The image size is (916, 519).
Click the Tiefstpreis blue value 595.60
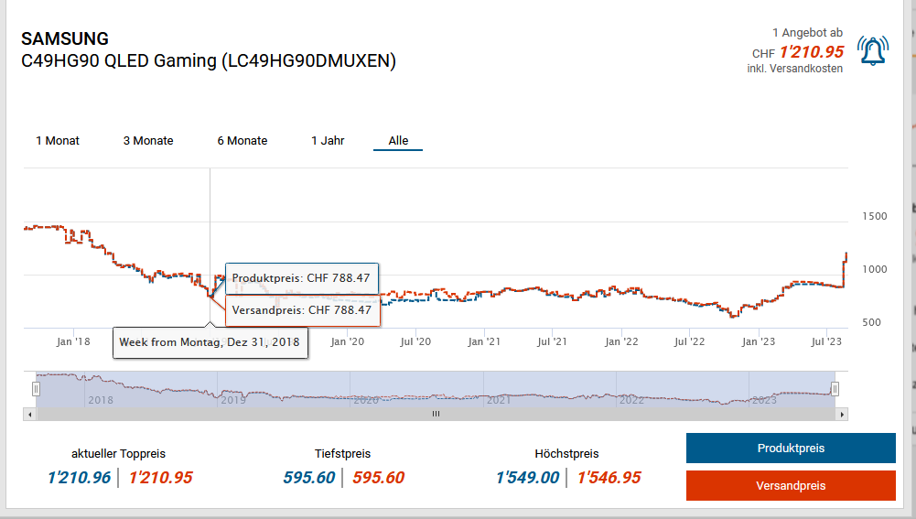coord(309,478)
